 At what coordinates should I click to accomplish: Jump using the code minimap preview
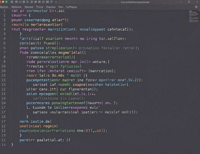coord(194,16)
